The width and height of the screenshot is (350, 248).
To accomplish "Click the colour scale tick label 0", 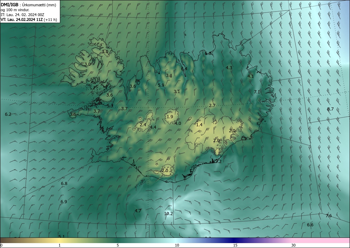I will 1,245.
